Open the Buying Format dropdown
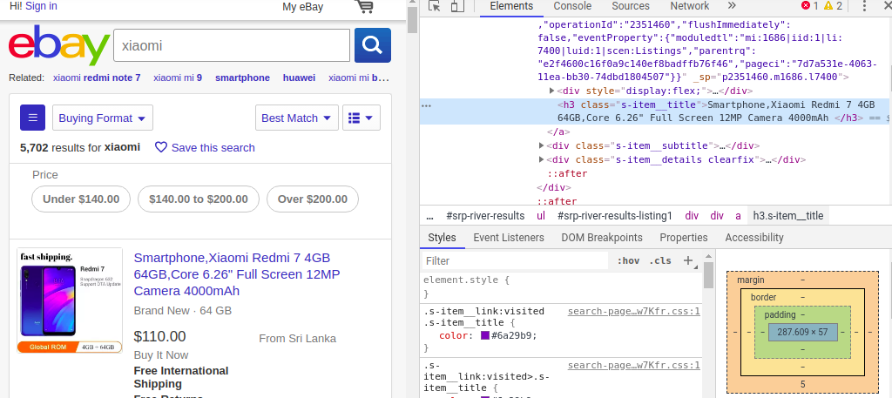 coord(103,118)
